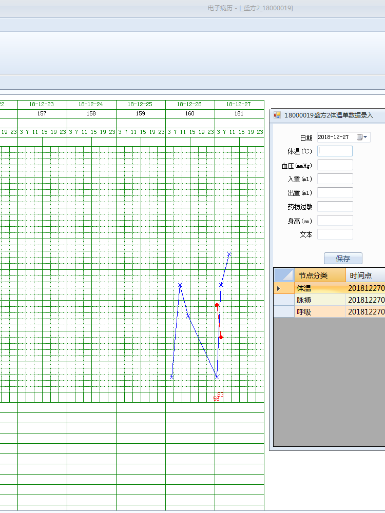Click the 文本 text input field
This screenshot has width=385, height=513.
pos(335,234)
